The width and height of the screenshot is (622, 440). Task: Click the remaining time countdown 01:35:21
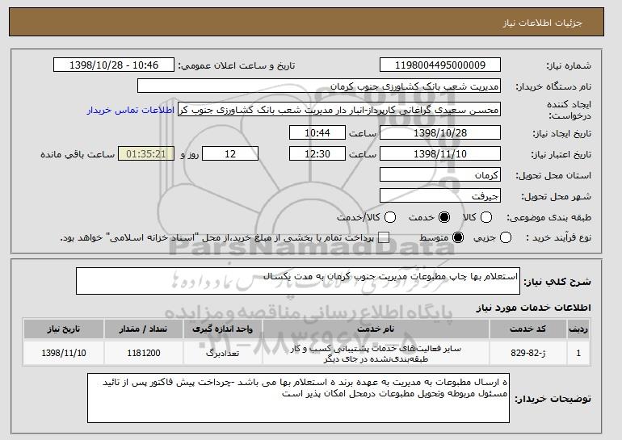[x=146, y=154]
